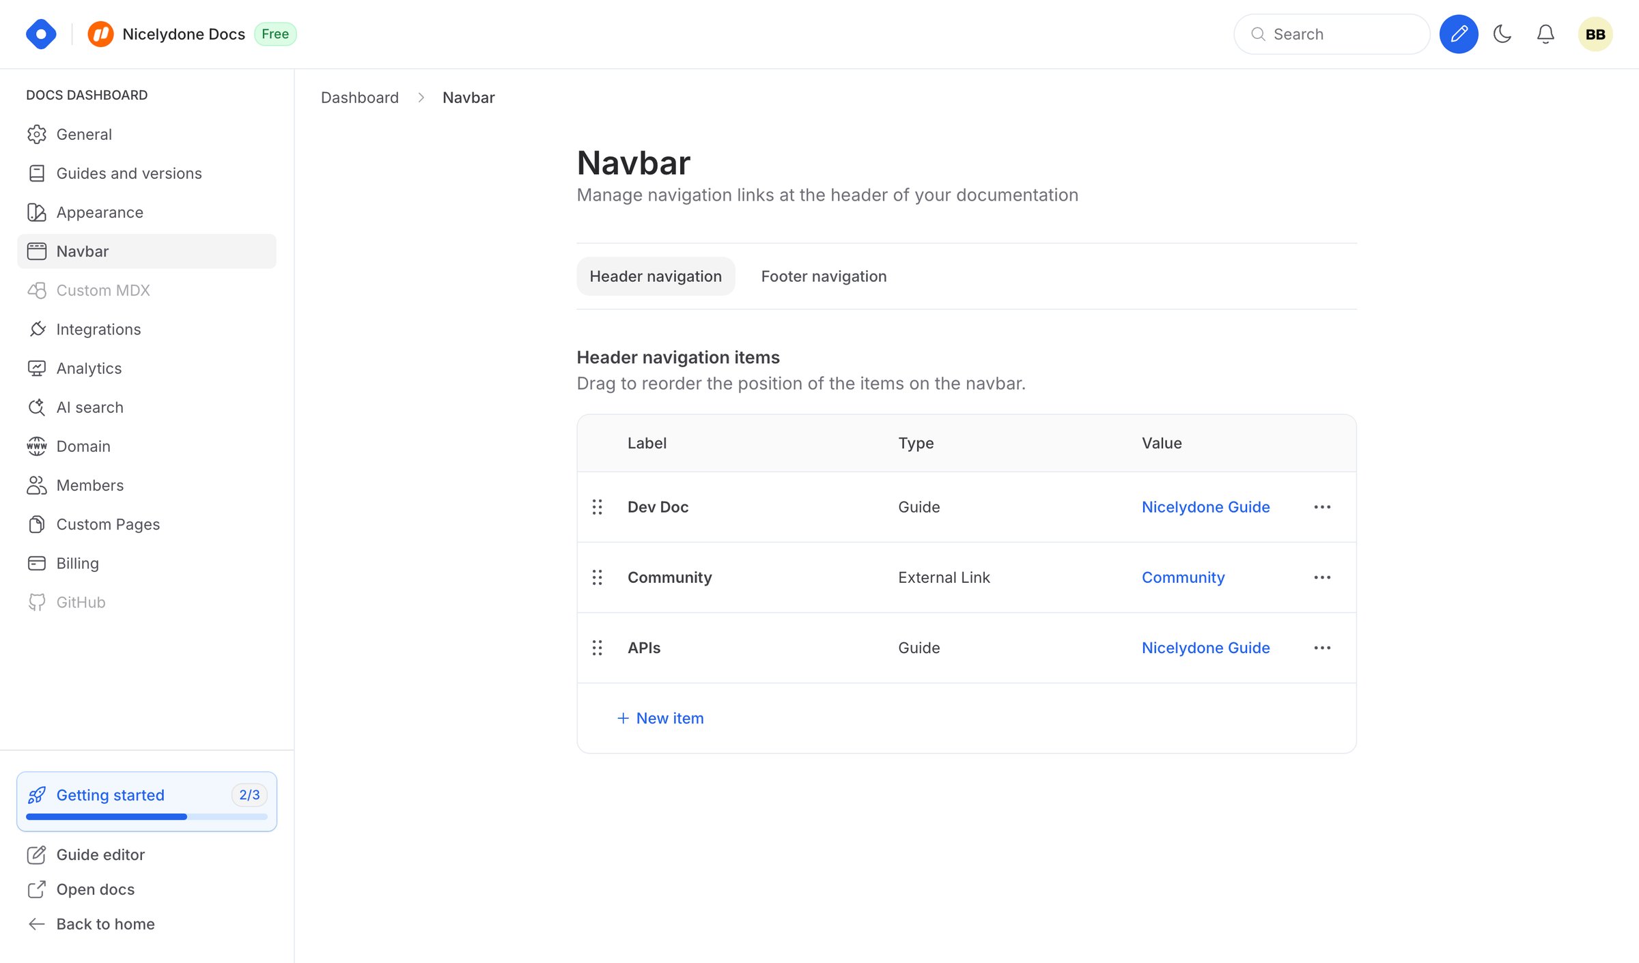Click the GitHub icon in sidebar
This screenshot has height=963, width=1639.
tap(37, 602)
